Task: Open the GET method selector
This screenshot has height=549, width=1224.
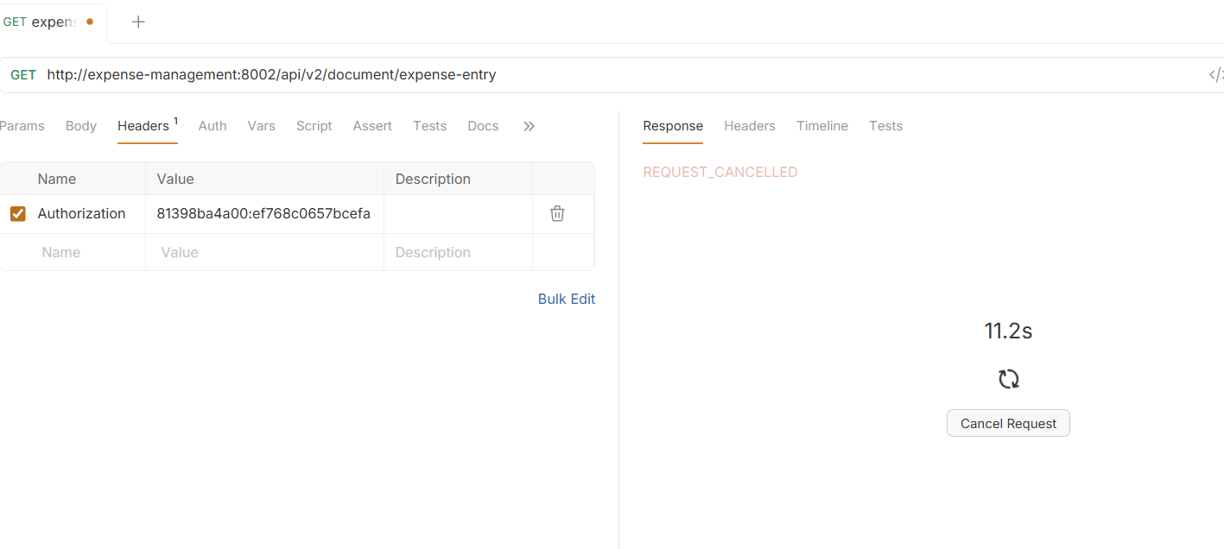Action: coord(23,75)
